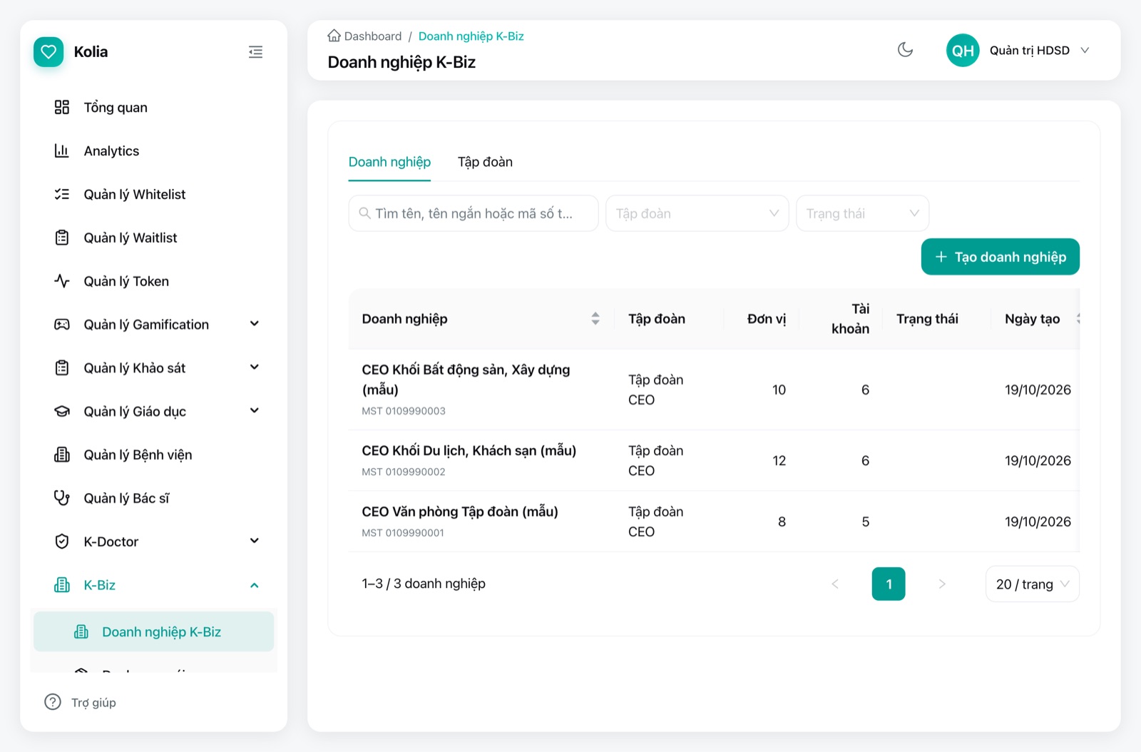Click the K-Biz building icon

pos(62,585)
